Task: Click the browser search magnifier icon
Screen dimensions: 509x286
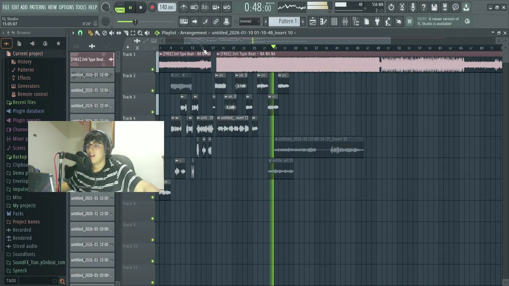Action: [x=62, y=281]
